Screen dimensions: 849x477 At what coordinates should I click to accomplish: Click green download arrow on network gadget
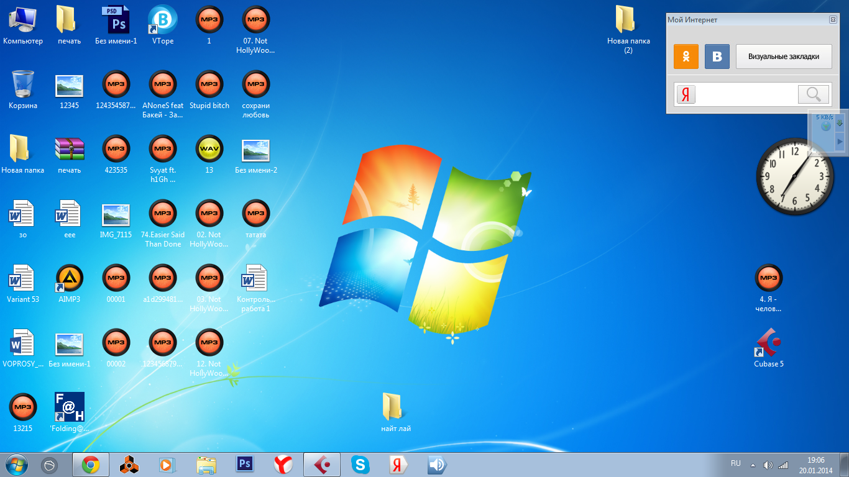840,123
